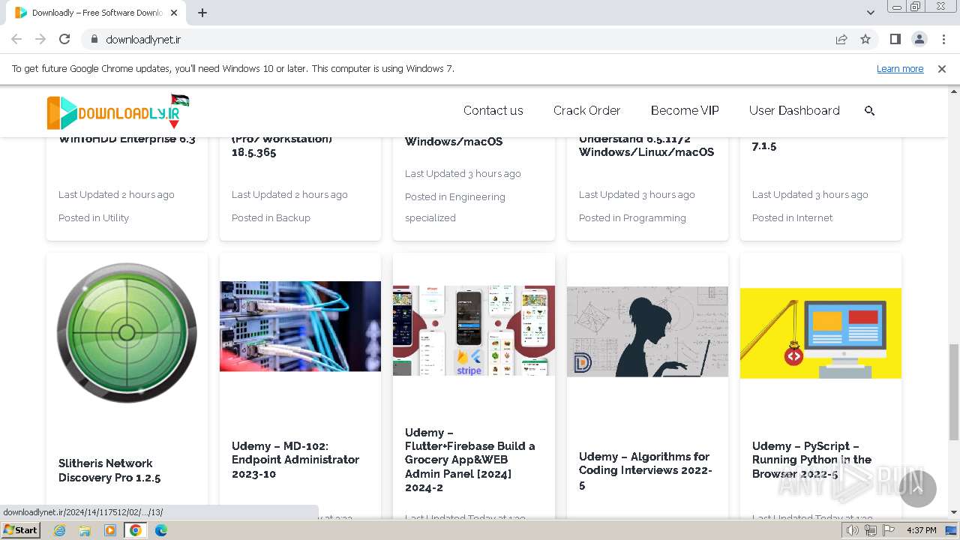
Task: Open Udemy Flutter+Firebase Grocery App title
Action: coord(470,460)
